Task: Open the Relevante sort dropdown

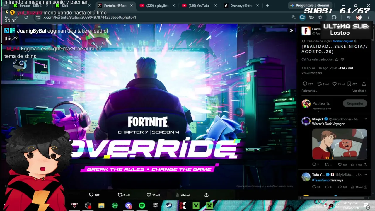Action: [x=310, y=91]
